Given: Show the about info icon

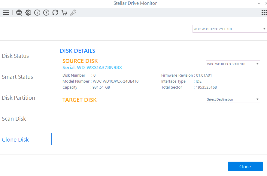Looking at the screenshot, I should coord(37,13).
